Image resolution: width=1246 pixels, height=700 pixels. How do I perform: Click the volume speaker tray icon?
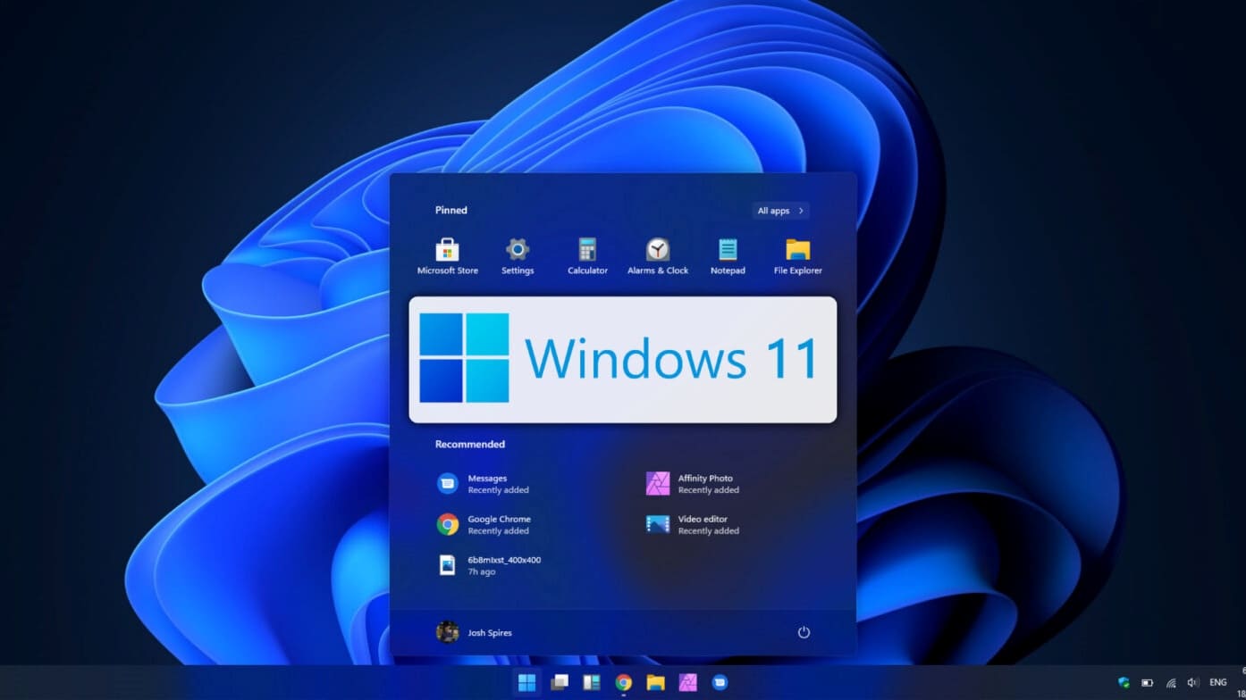(x=1193, y=683)
